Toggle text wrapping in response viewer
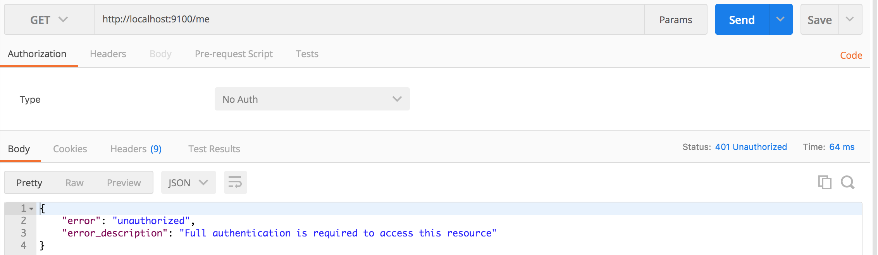 235,182
